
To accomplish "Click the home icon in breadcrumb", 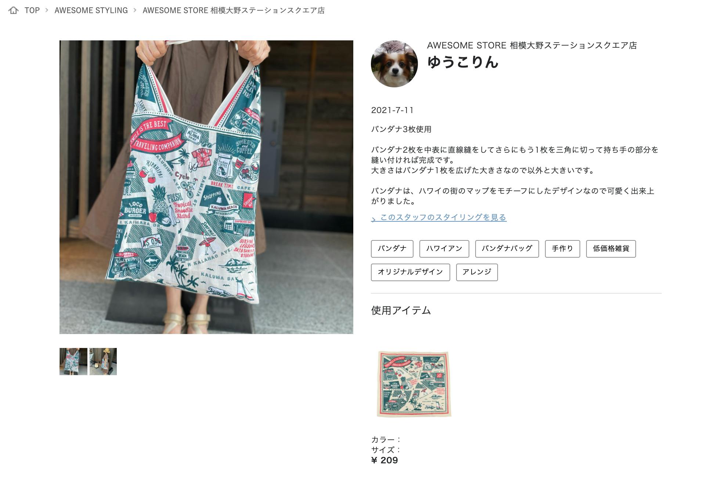I will coord(14,10).
